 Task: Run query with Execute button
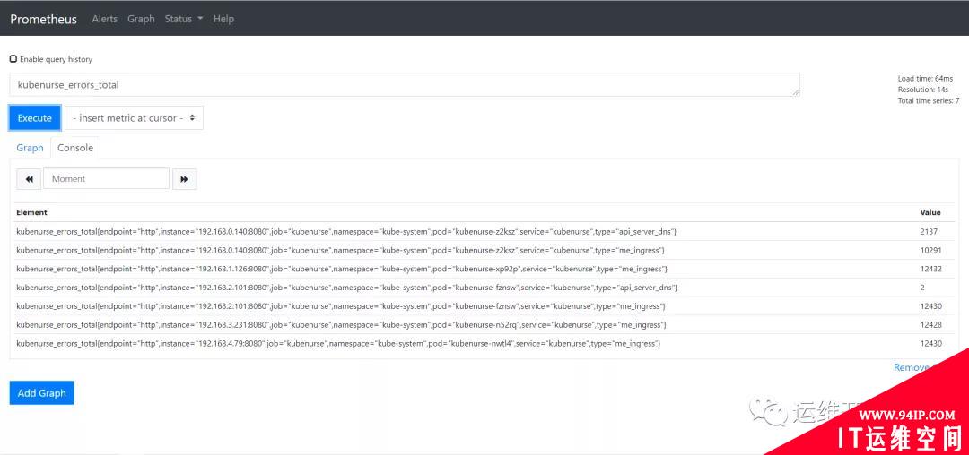point(35,117)
